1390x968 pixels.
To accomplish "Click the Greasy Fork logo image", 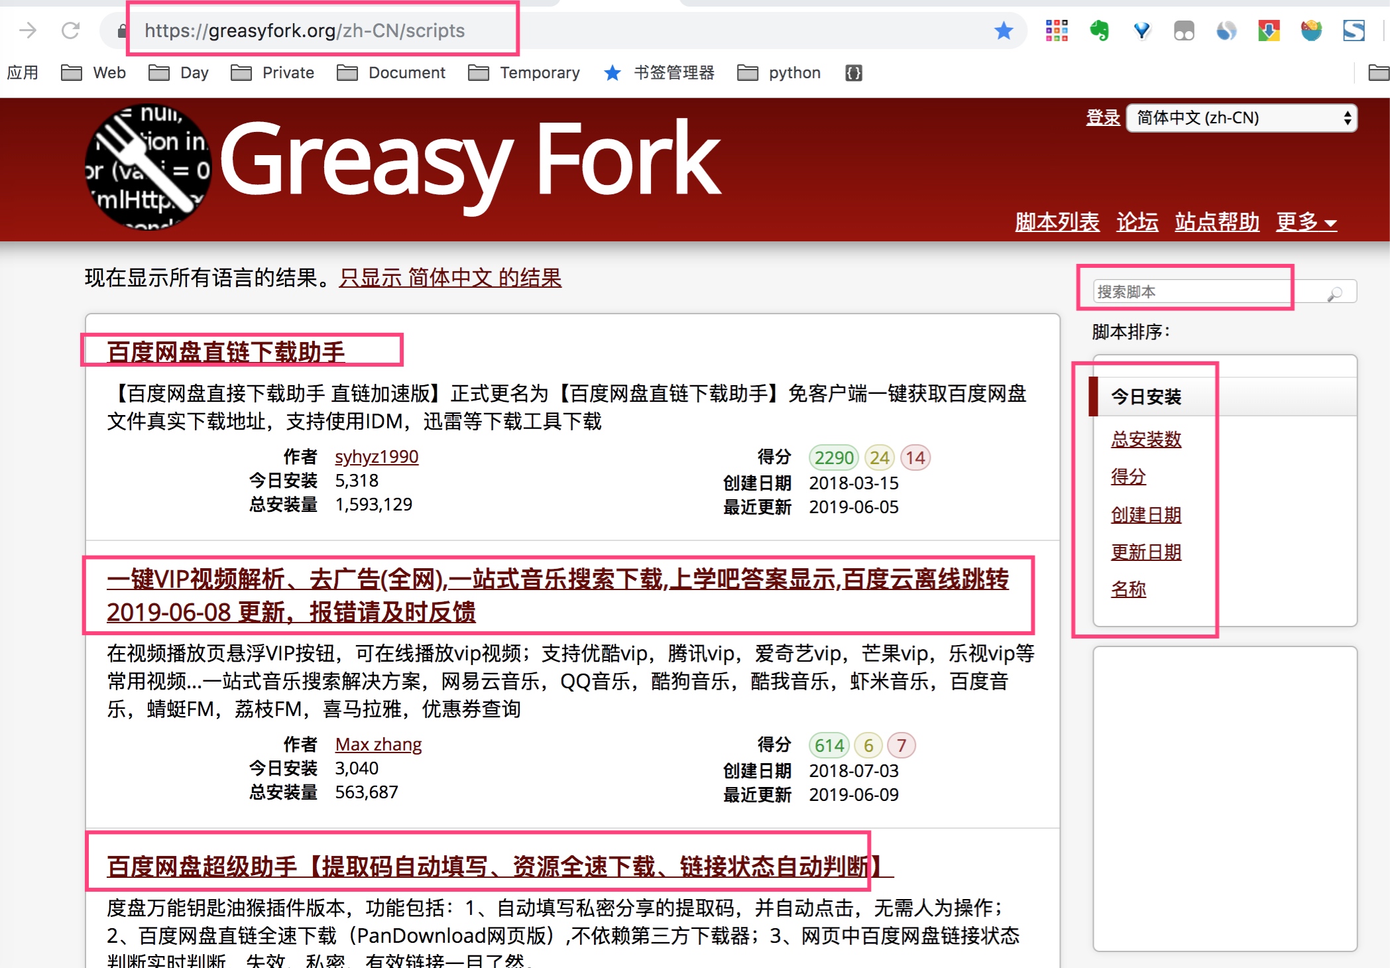I will (148, 167).
